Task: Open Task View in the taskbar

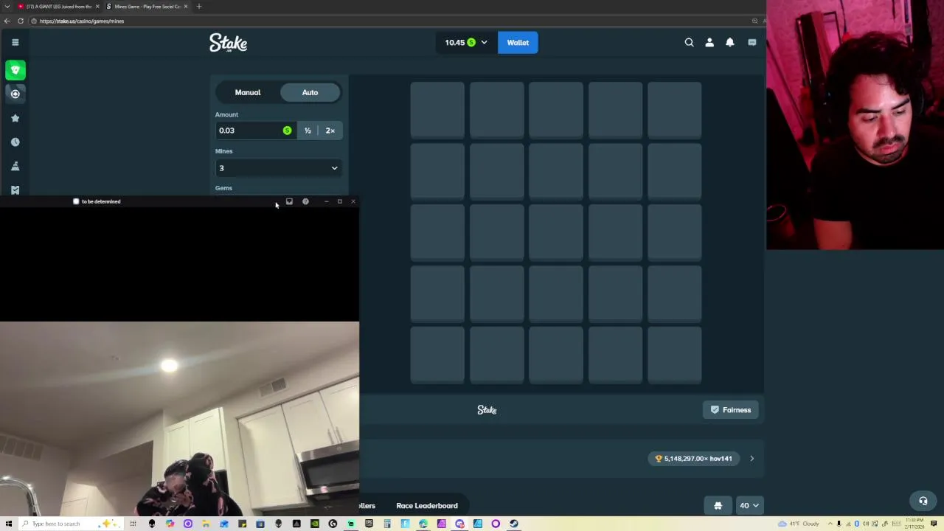Action: 133,524
